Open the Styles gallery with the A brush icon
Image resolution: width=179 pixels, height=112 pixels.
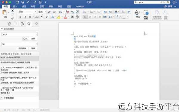tap(138, 14)
